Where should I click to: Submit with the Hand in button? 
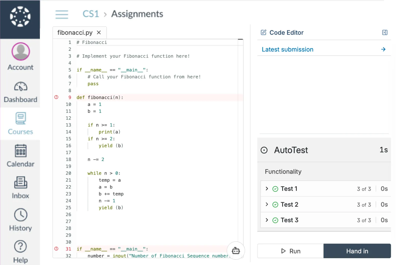[x=357, y=251]
